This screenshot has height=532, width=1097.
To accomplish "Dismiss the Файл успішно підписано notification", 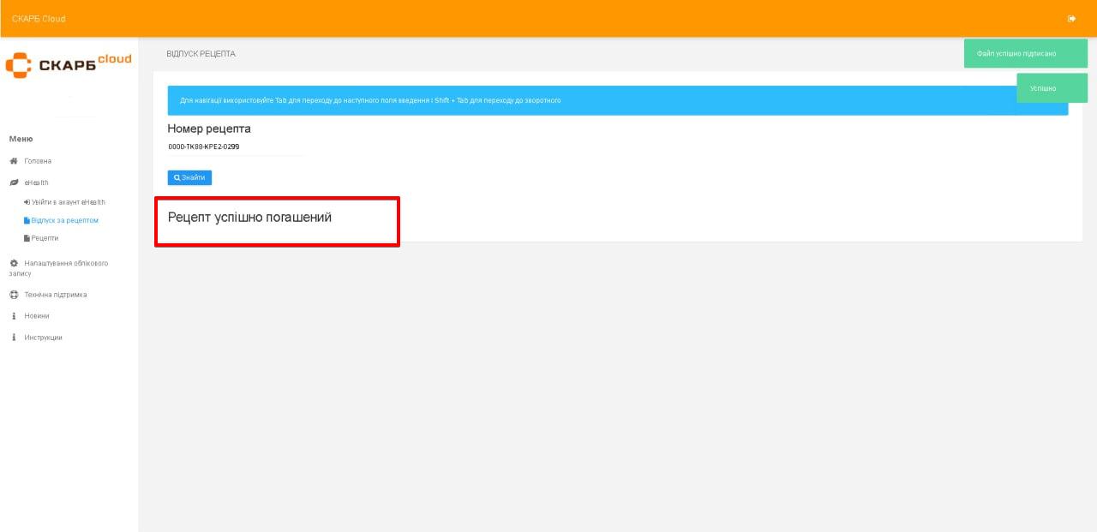I will pos(1025,53).
